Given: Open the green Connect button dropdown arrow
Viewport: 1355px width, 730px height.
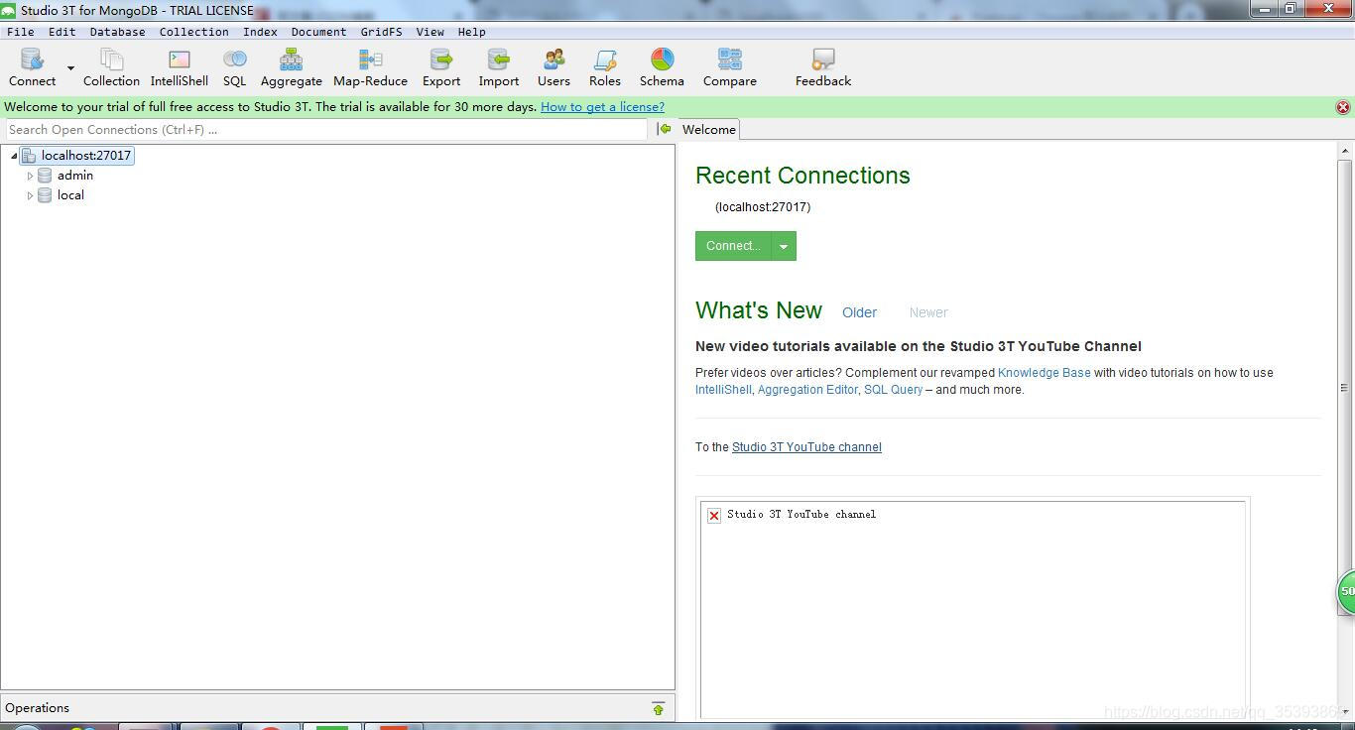Looking at the screenshot, I should click(784, 246).
